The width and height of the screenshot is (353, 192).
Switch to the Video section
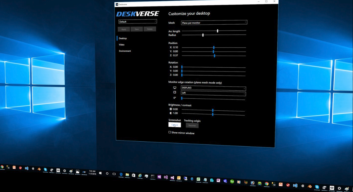122,45
